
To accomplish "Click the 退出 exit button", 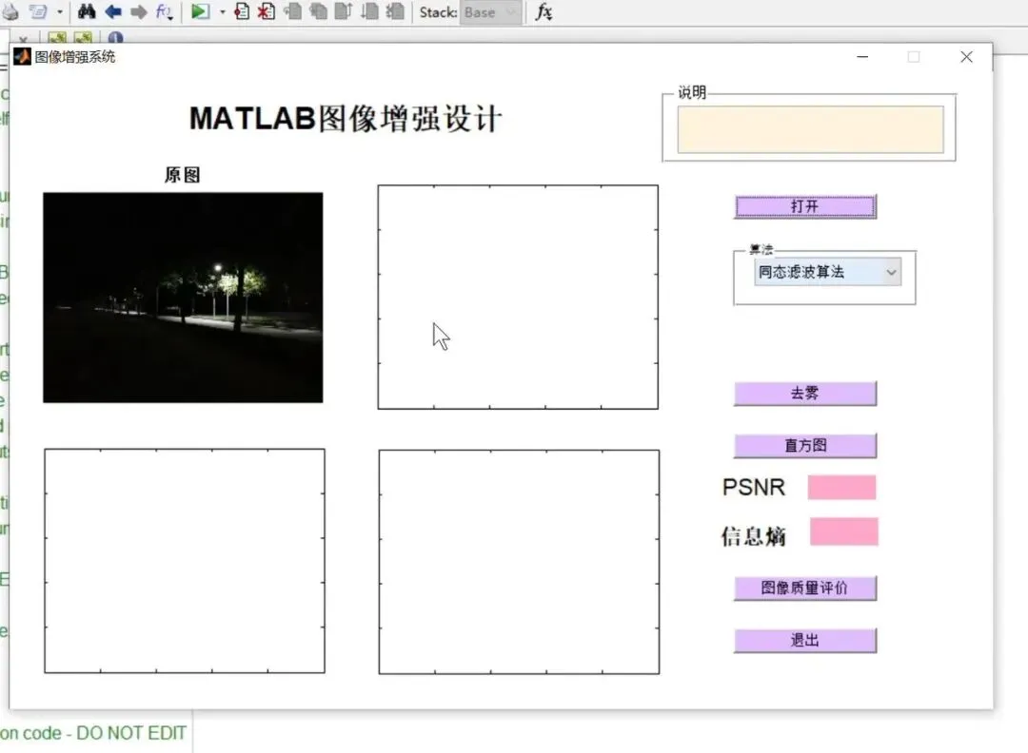I will (805, 641).
